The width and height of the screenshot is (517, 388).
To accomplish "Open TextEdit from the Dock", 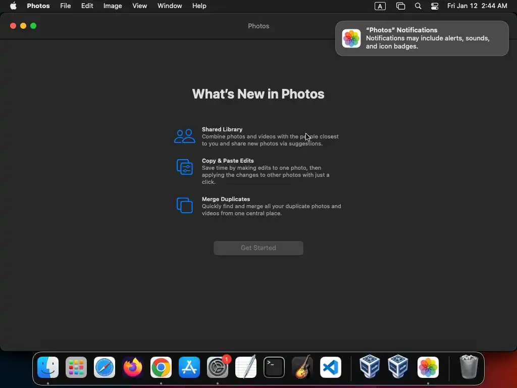I will point(246,367).
